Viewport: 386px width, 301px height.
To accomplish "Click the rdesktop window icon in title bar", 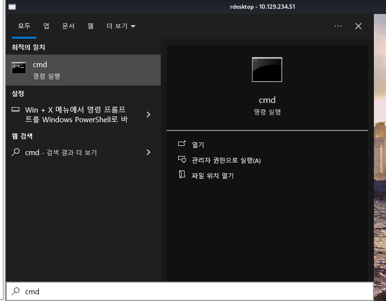I will [12, 7].
